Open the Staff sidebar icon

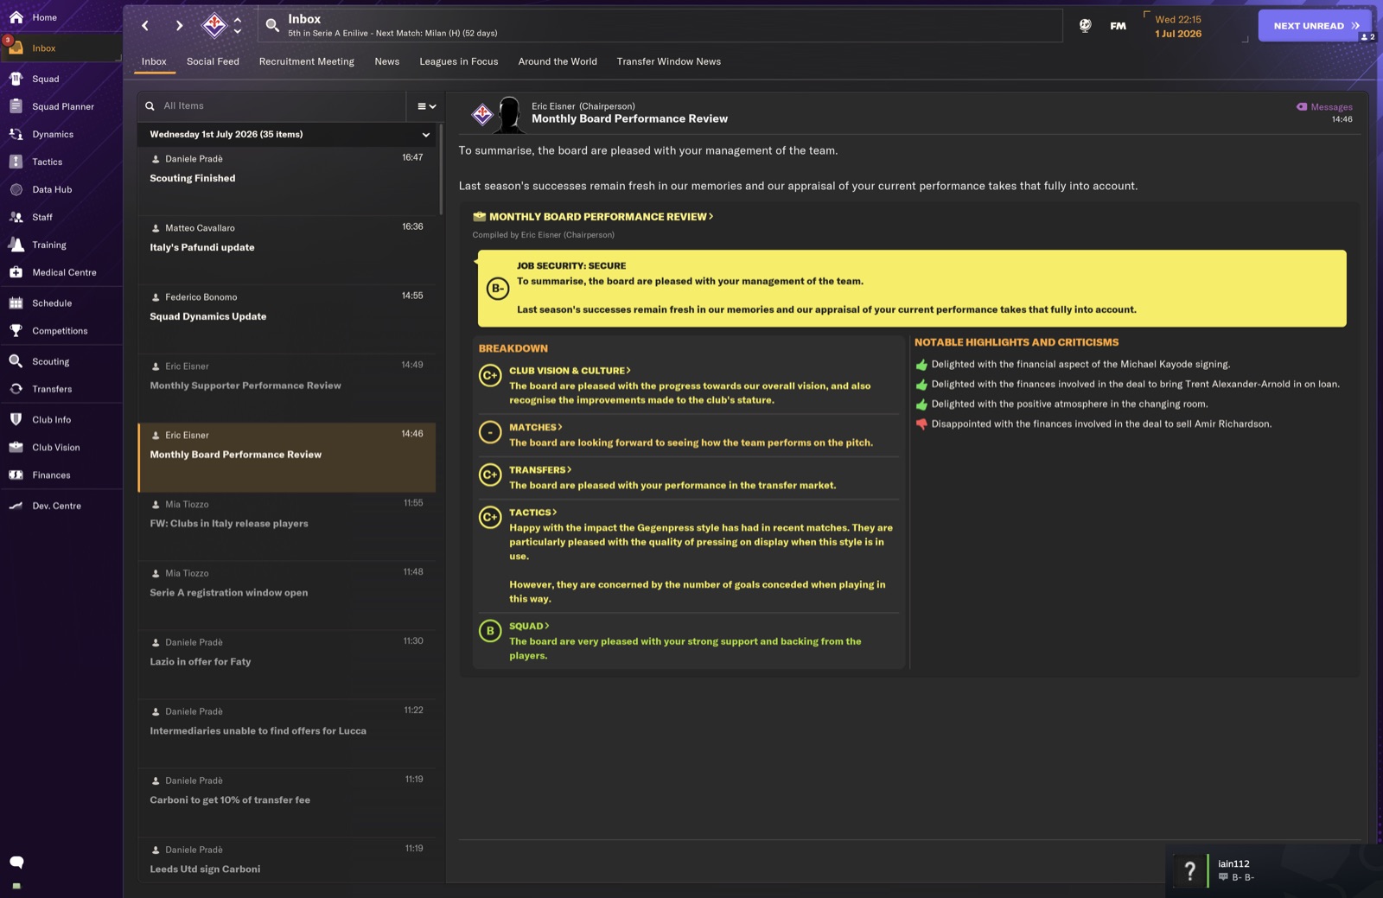(x=16, y=217)
